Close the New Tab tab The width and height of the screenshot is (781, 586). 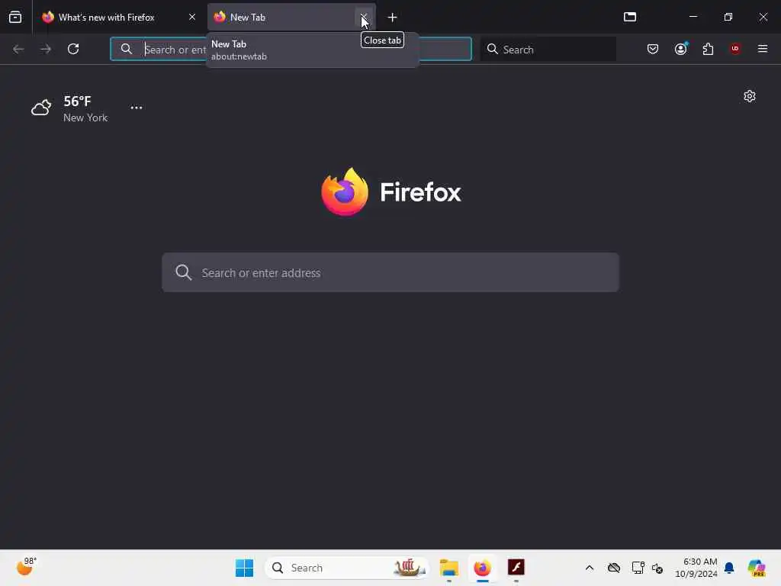pos(364,17)
